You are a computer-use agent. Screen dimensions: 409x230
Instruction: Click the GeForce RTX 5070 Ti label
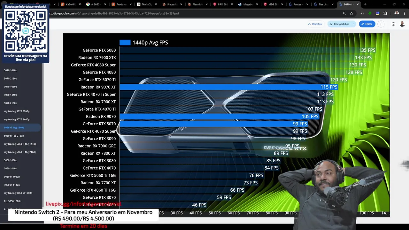point(97,80)
